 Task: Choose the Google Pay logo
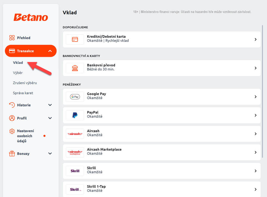click(x=75, y=97)
